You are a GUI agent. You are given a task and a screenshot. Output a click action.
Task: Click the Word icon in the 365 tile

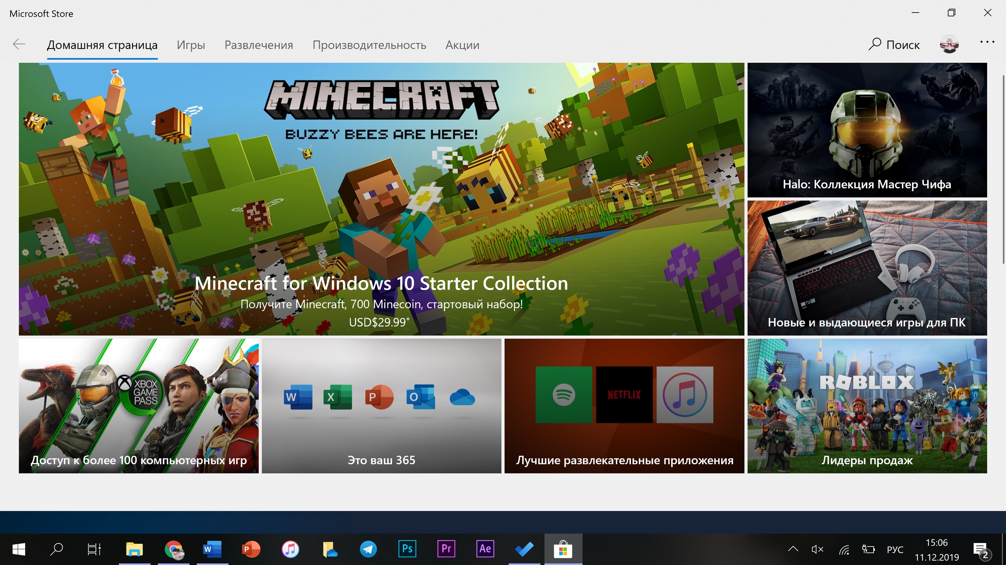tap(298, 397)
